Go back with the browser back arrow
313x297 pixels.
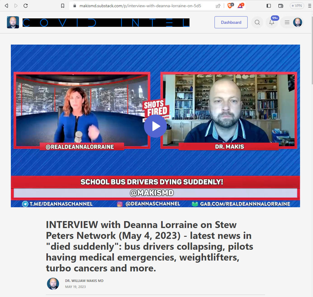(x=6, y=6)
